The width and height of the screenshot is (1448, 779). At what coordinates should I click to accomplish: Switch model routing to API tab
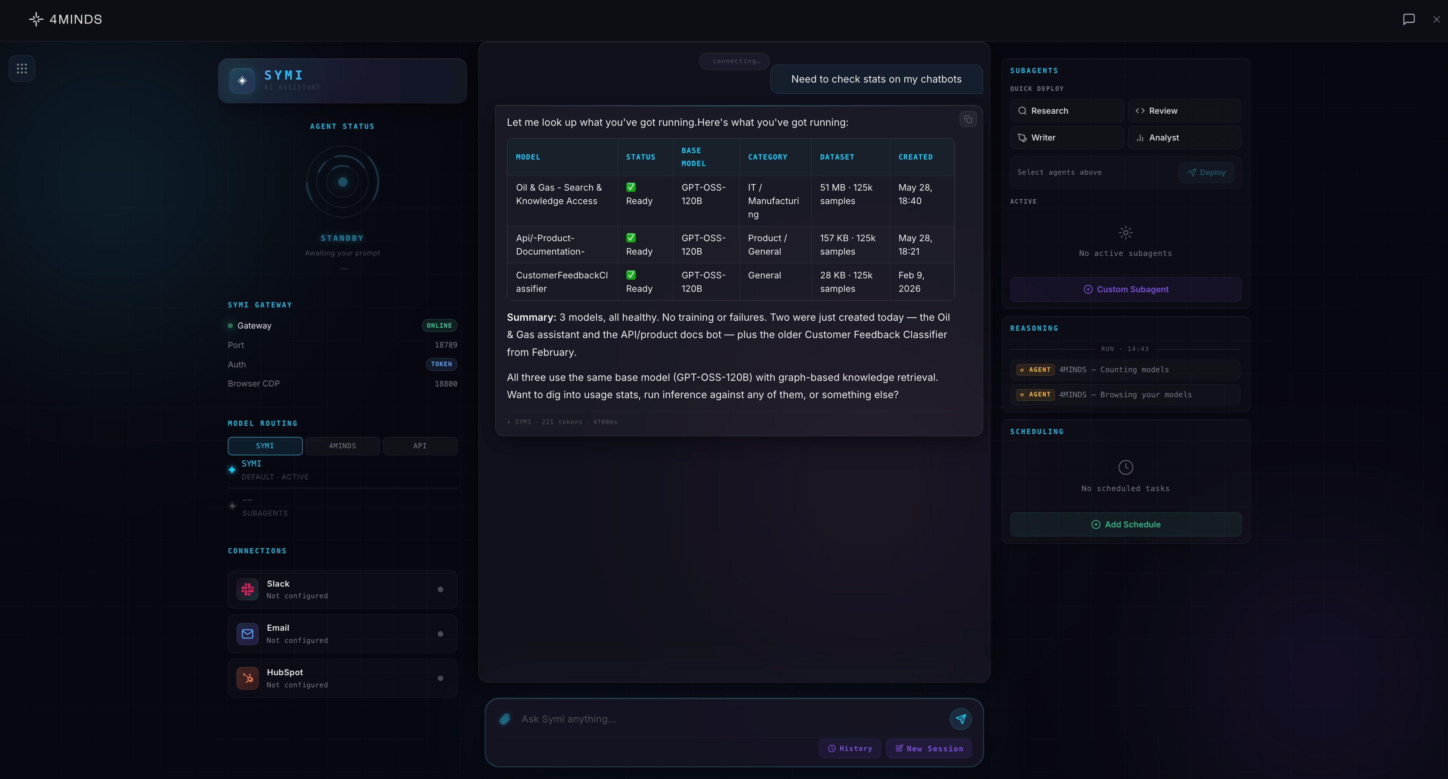(420, 446)
